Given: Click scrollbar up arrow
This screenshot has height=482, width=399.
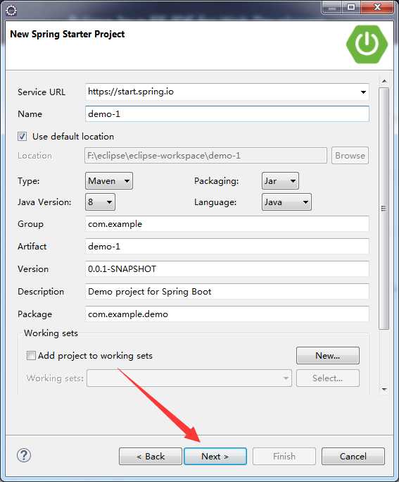Looking at the screenshot, I should click(x=384, y=82).
